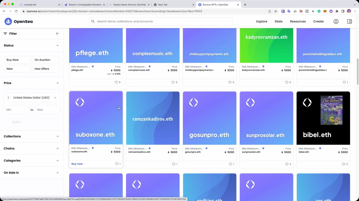This screenshot has height=201, width=359.
Task: Click the OpenSea logo icon
Action: click(x=8, y=21)
